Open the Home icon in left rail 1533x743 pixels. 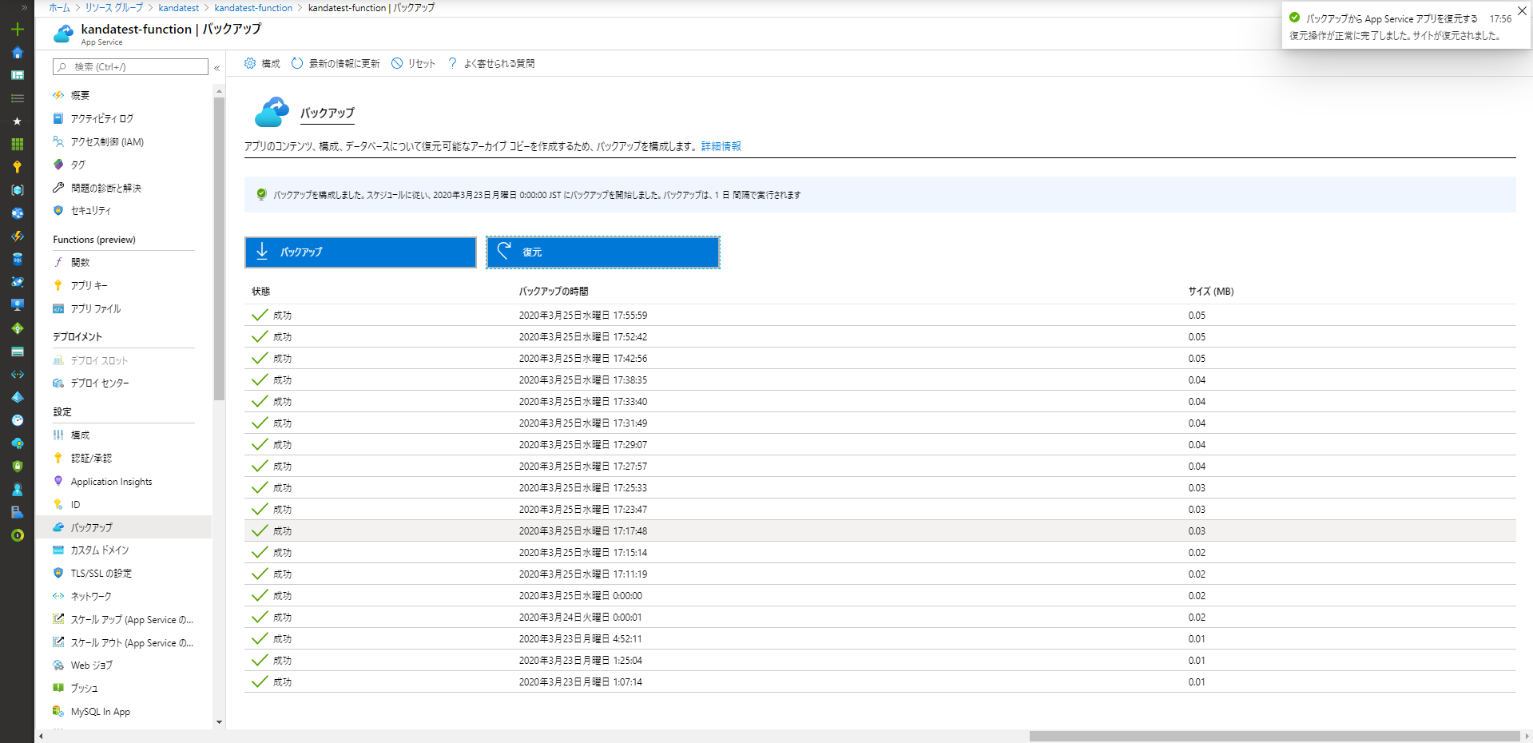(x=17, y=53)
